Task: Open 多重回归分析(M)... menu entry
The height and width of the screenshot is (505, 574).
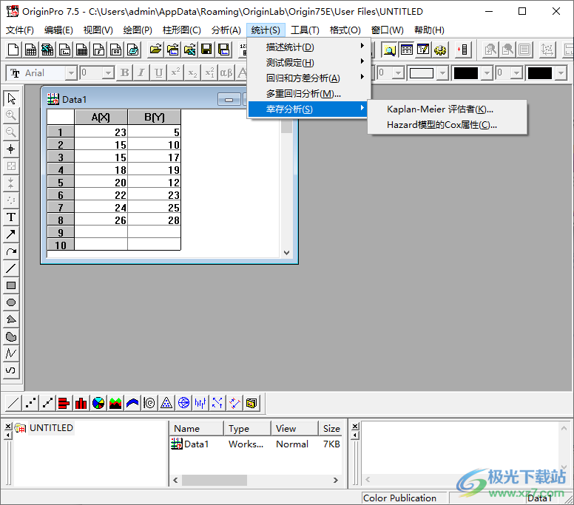Action: (x=308, y=94)
